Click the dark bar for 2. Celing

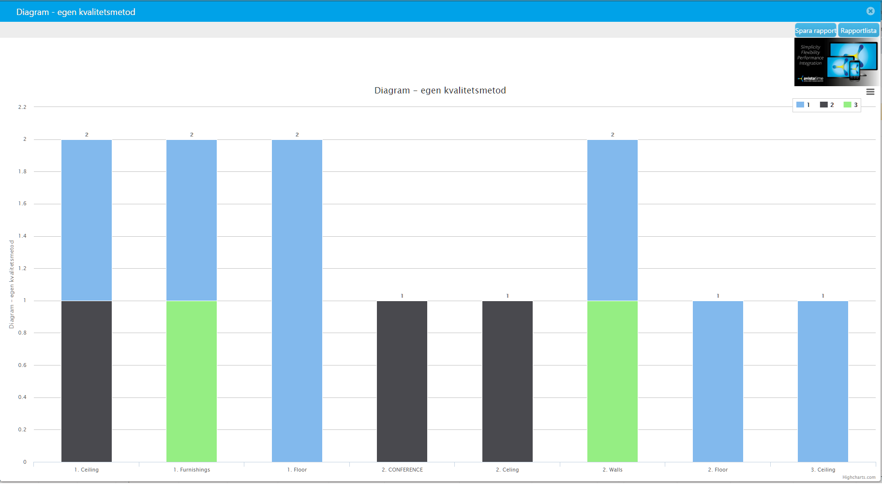pos(508,381)
